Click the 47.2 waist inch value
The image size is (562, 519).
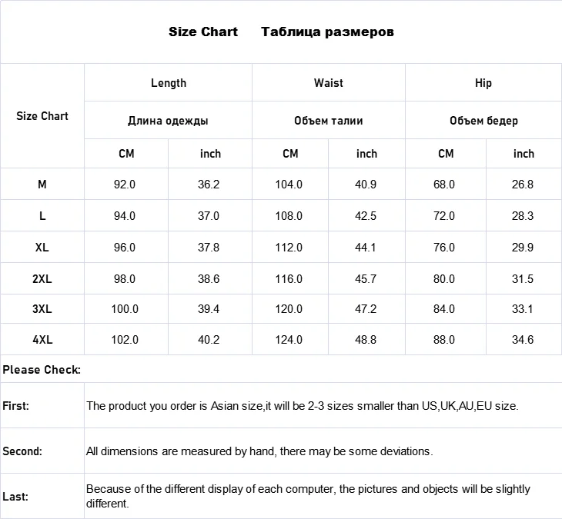pos(365,309)
